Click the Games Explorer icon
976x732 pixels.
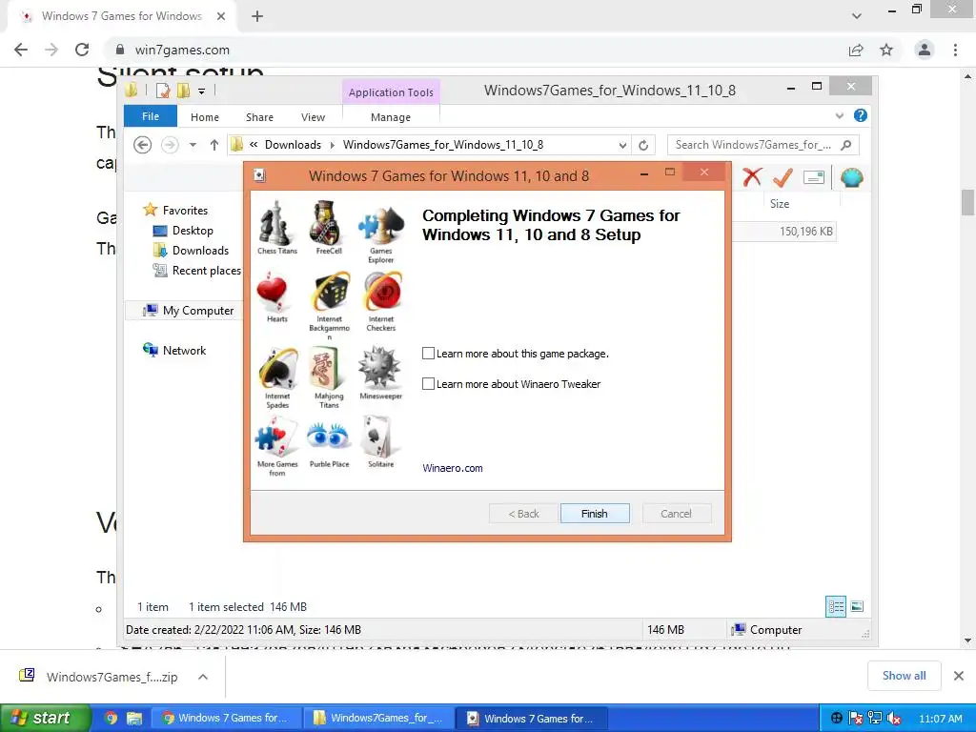(x=381, y=225)
